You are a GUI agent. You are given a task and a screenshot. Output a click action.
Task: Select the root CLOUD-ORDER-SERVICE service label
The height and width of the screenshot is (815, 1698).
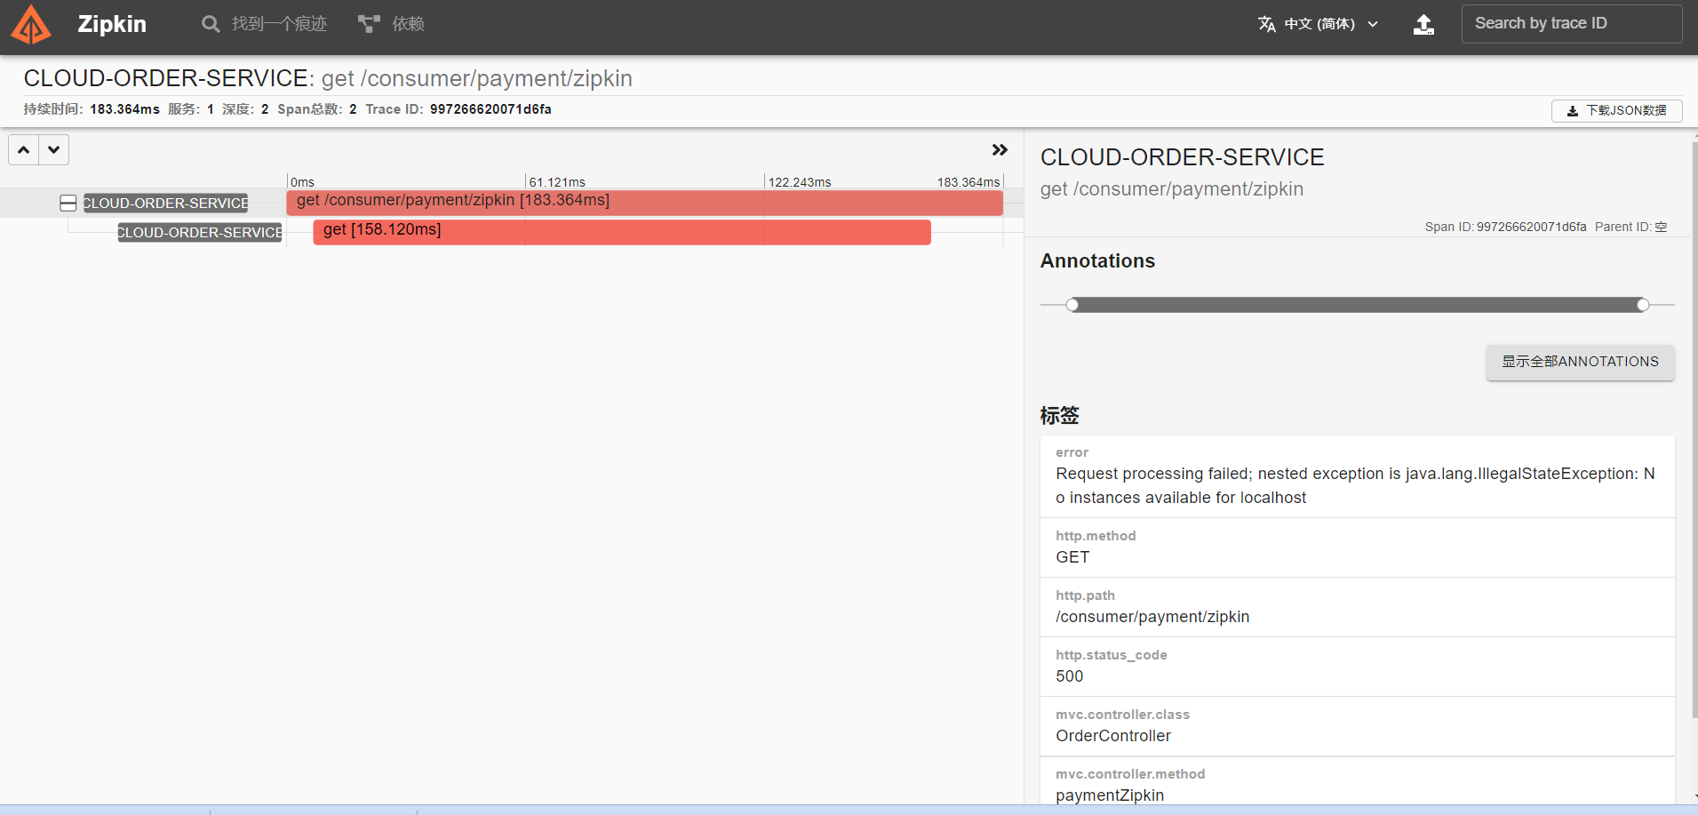(166, 203)
